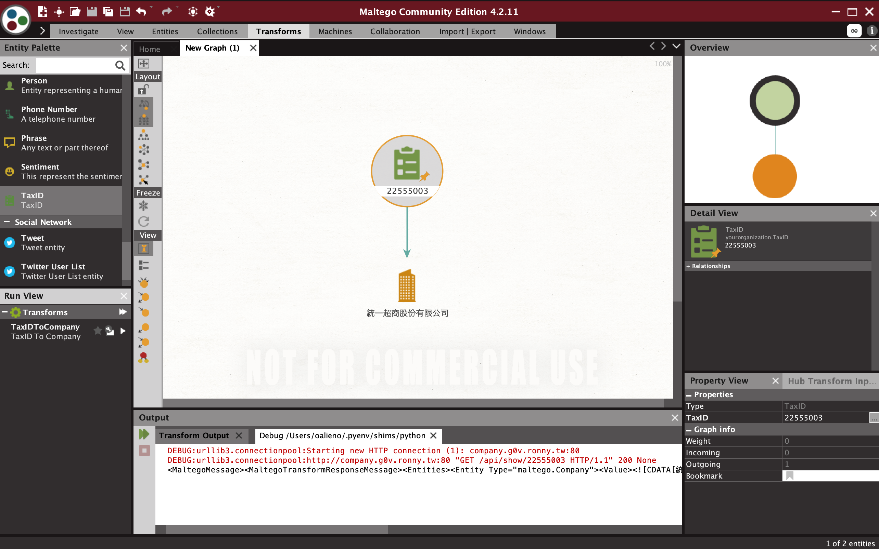Screen dimensions: 879x549
Task: Click the info icon in top right
Action: click(872, 31)
